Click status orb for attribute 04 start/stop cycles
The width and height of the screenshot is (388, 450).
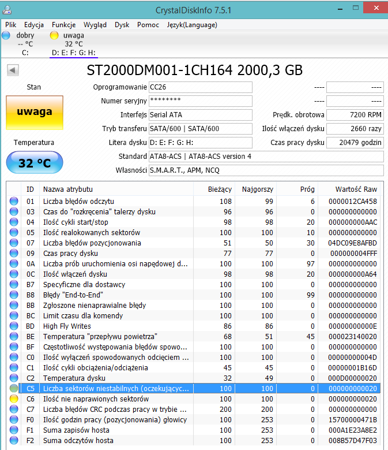click(x=14, y=222)
